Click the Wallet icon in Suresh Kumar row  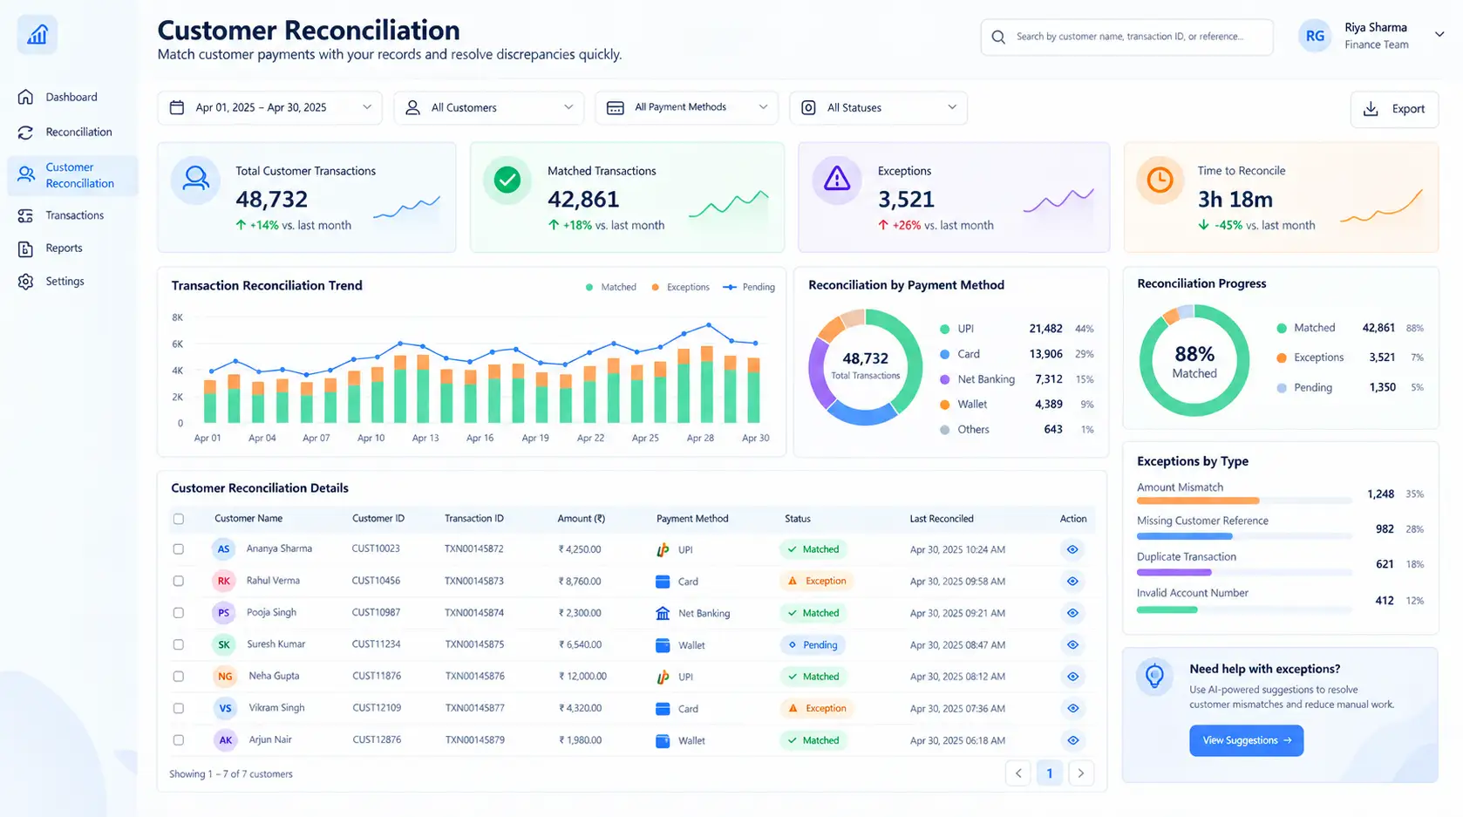pyautogui.click(x=663, y=645)
